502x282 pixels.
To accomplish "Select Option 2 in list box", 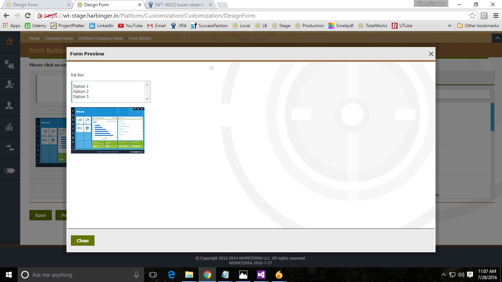I will [x=81, y=91].
